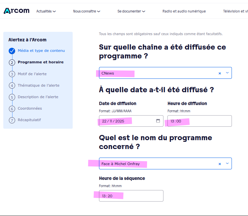
Task: Click the completed step checkmark icon
Action: click(12, 51)
